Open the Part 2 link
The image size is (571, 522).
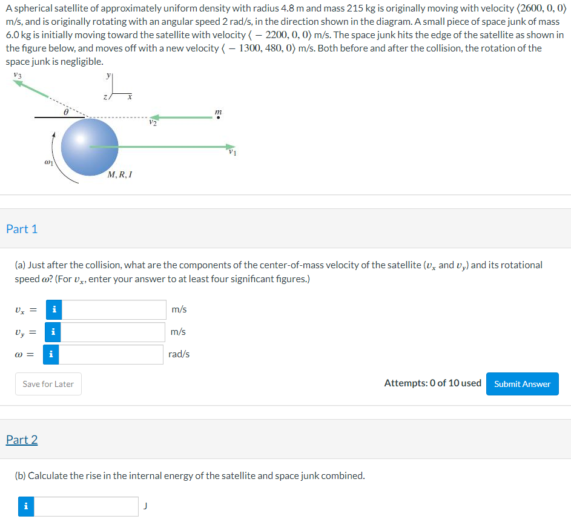click(22, 440)
